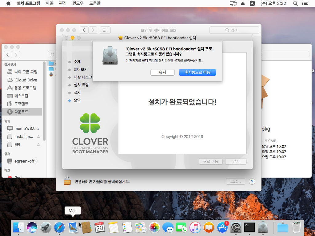Click Installer drive icon in Dock
The width and height of the screenshot is (315, 236).
tap(263, 228)
